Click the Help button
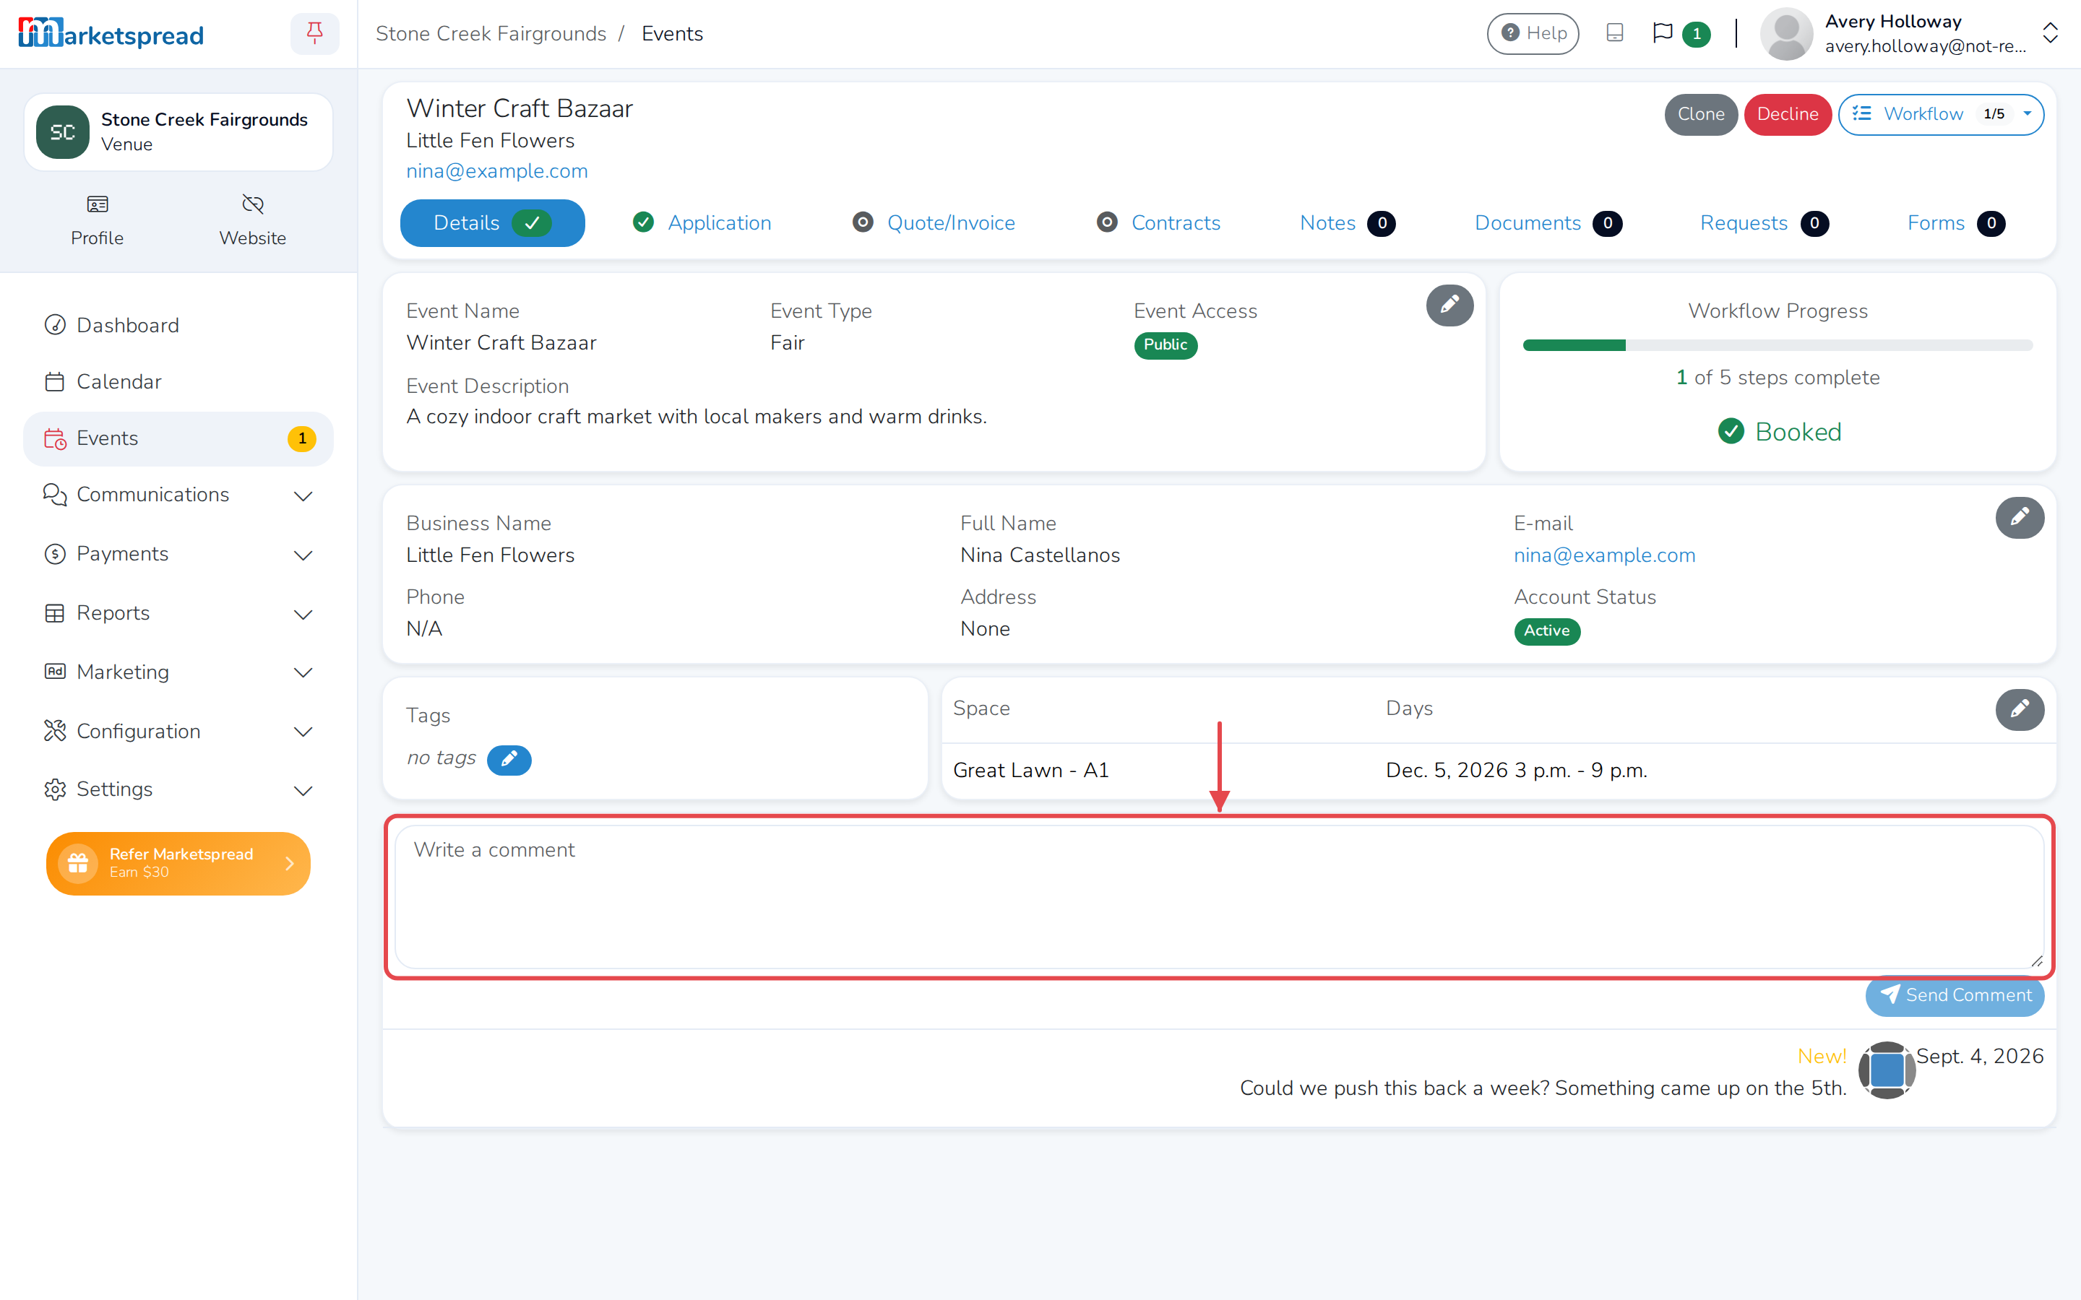Image resolution: width=2081 pixels, height=1300 pixels. pyautogui.click(x=1533, y=33)
